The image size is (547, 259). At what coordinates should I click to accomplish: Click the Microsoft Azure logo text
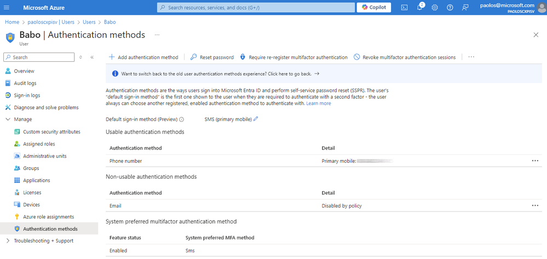(44, 7)
